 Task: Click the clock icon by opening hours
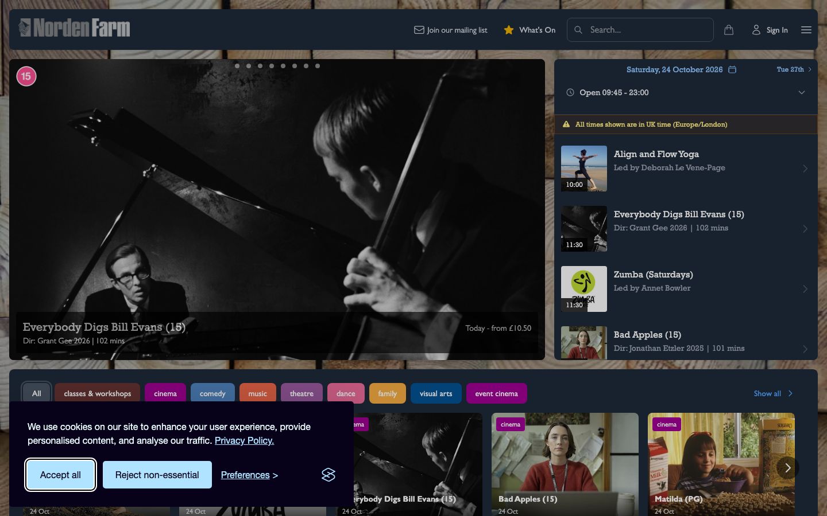(570, 92)
